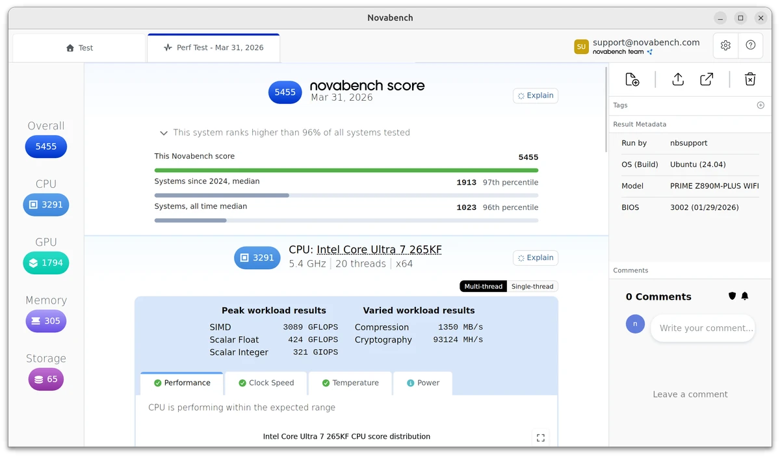Open the Test home tab
780x457 pixels.
pos(79,48)
